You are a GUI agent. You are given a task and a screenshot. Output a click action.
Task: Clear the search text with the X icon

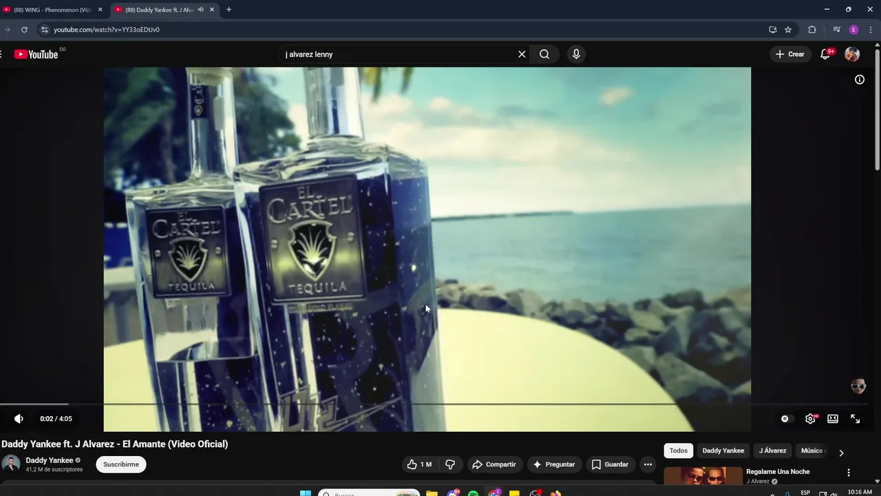tap(522, 54)
